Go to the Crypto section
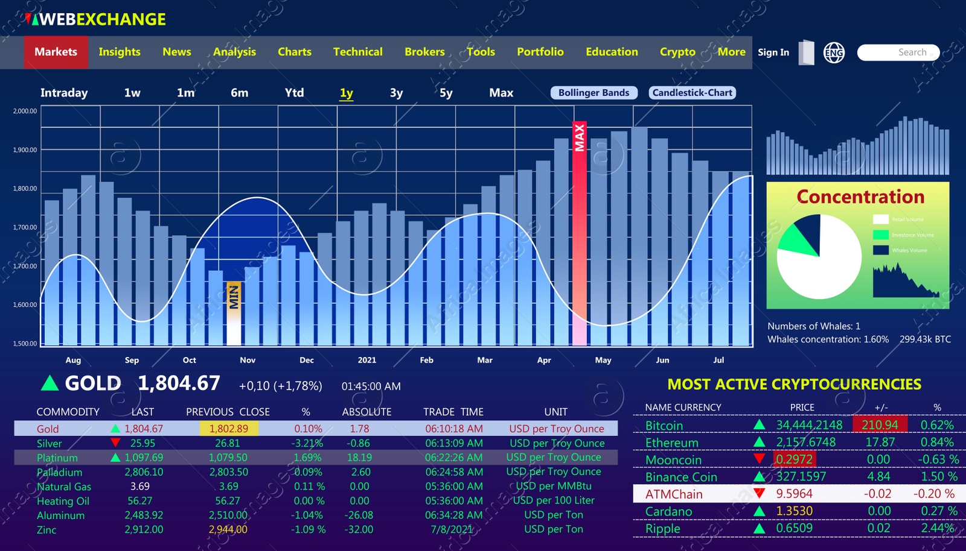966x551 pixels. point(677,52)
